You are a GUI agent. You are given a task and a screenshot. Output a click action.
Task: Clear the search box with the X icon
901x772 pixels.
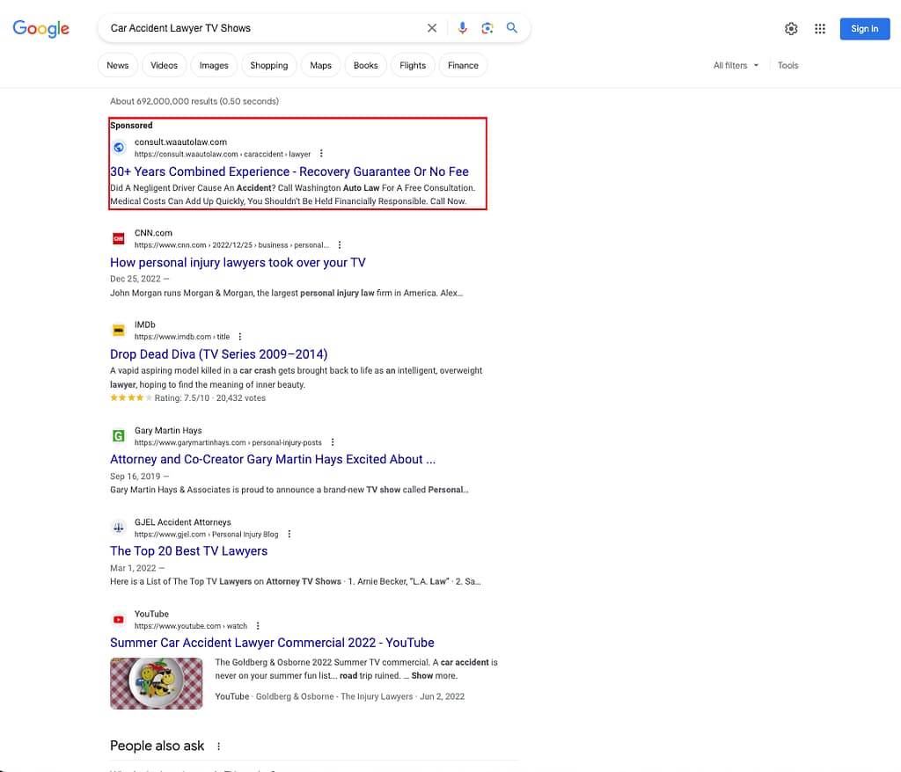432,28
